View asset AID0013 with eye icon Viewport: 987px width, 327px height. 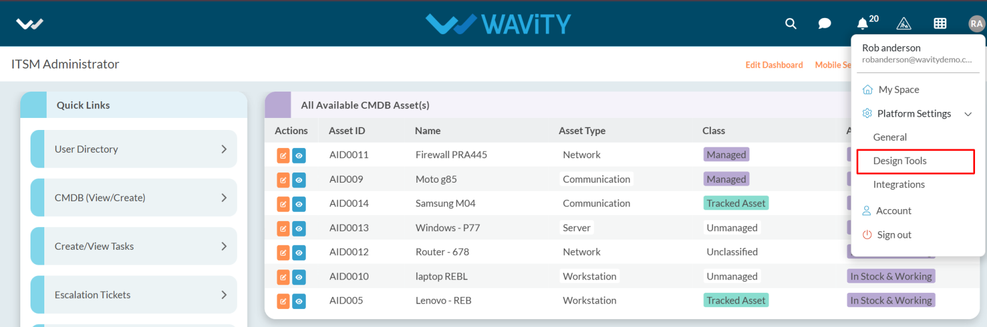tap(299, 228)
